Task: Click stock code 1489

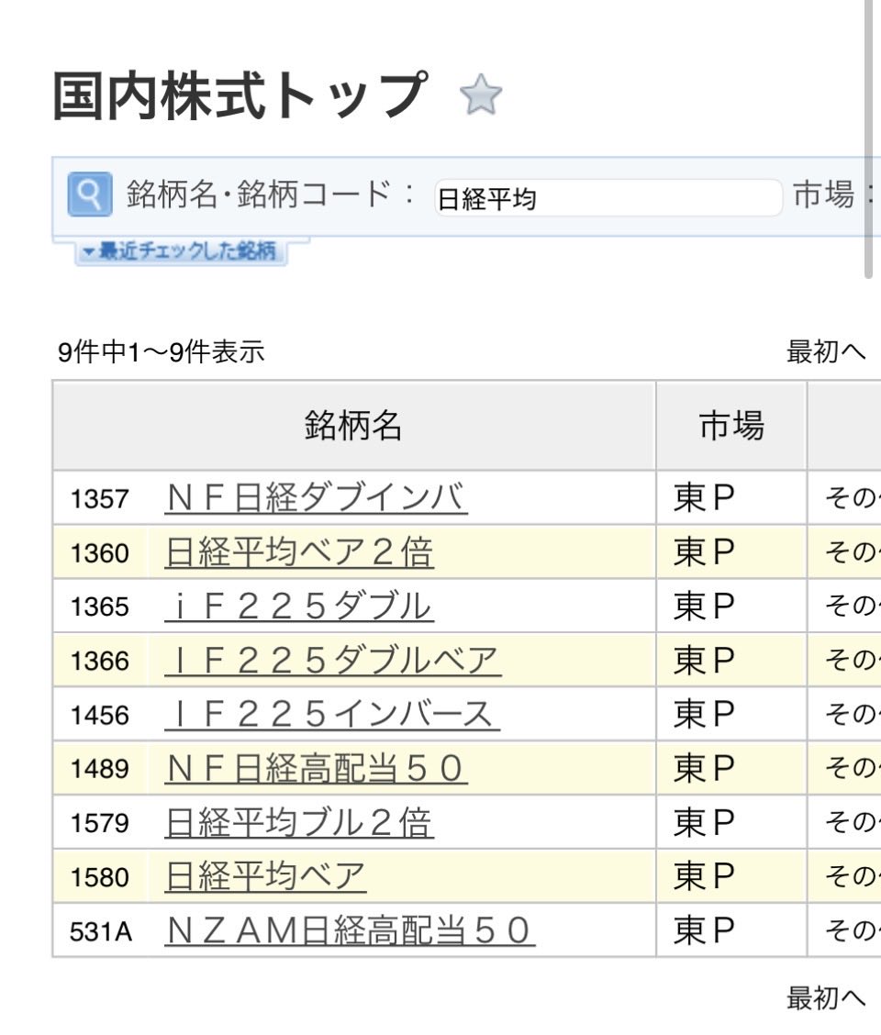Action: tap(100, 770)
